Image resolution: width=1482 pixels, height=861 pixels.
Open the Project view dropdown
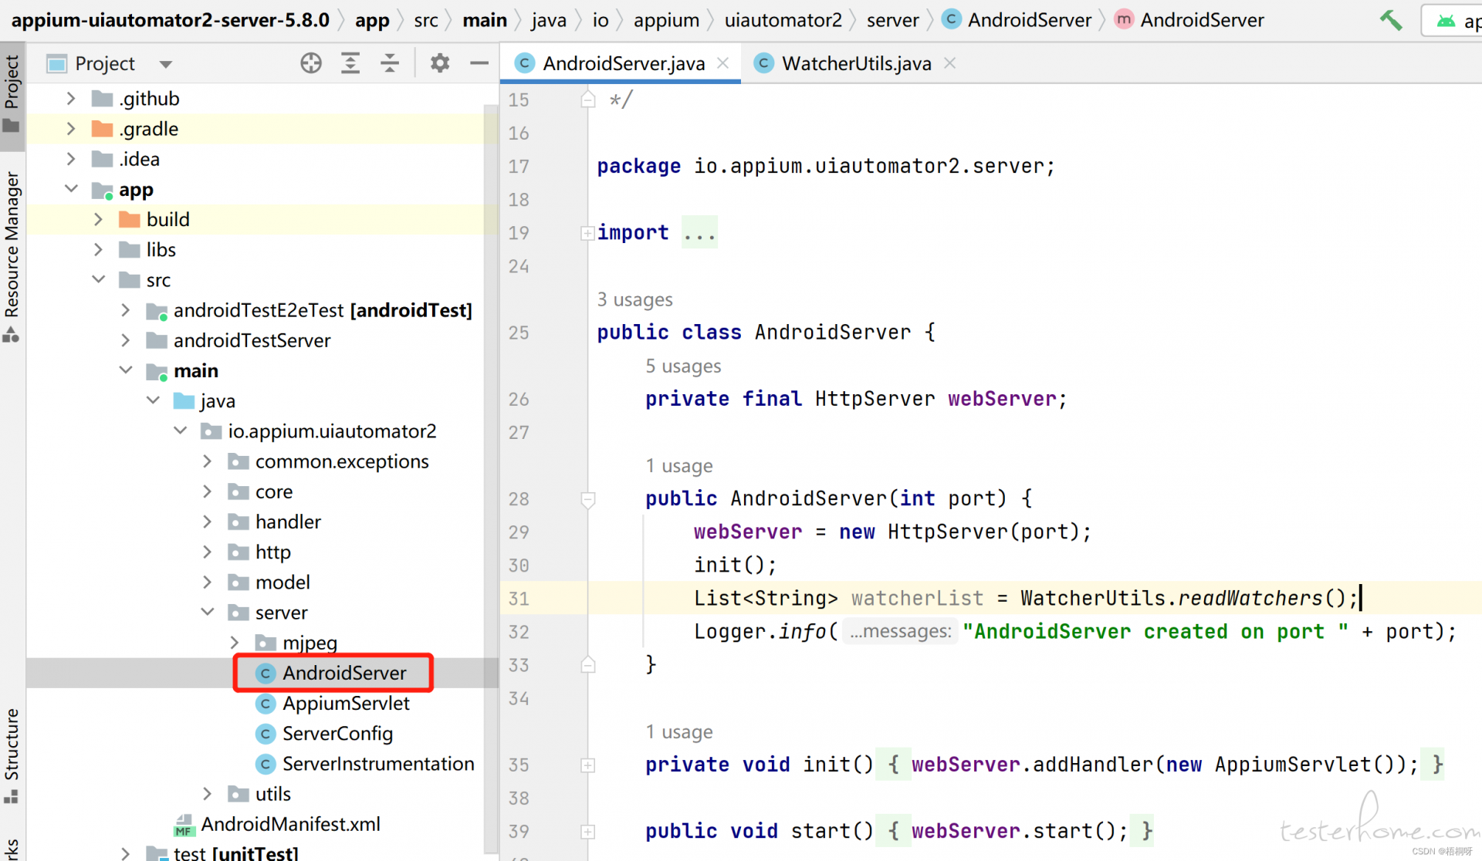(165, 64)
